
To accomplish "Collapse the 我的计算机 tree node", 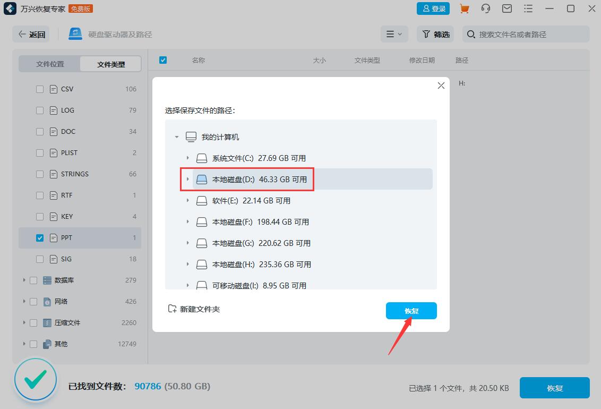I will pyautogui.click(x=177, y=137).
